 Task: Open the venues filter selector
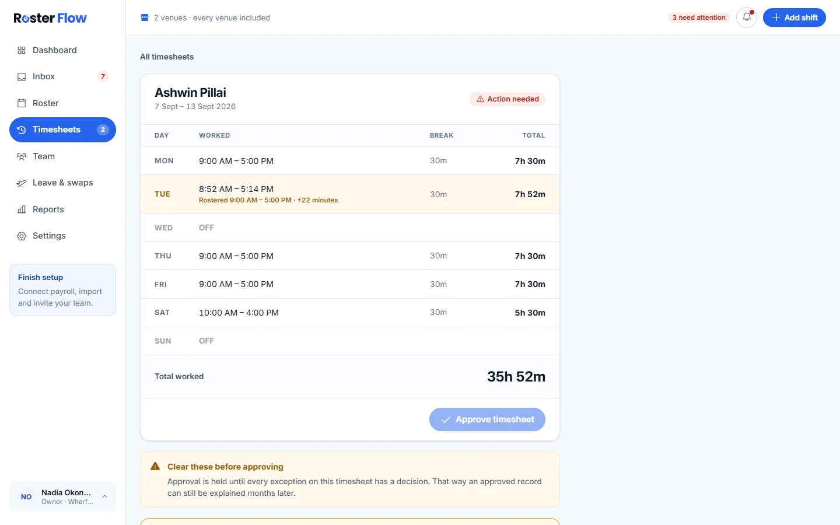click(205, 17)
